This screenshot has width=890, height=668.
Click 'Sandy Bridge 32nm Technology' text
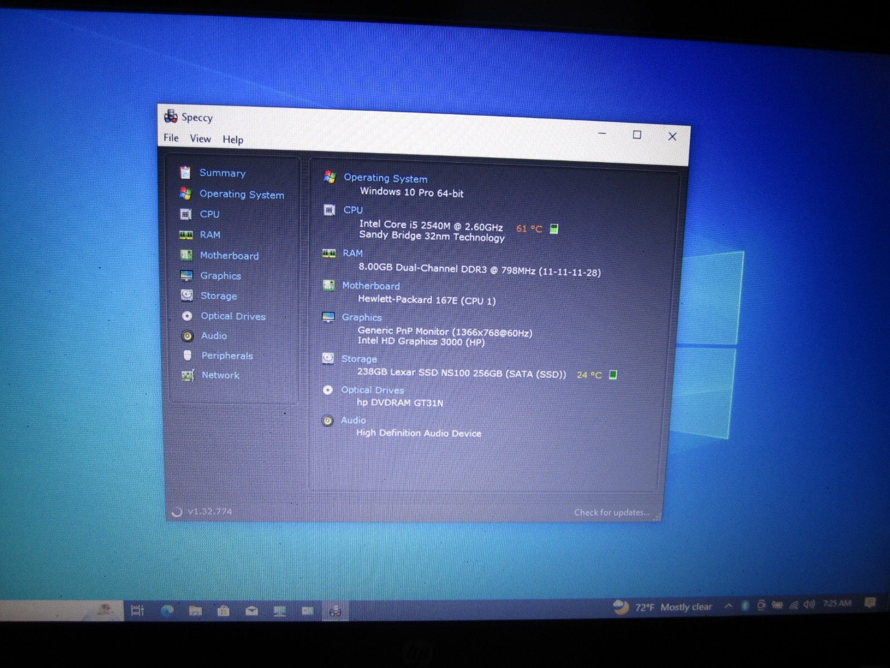point(432,236)
